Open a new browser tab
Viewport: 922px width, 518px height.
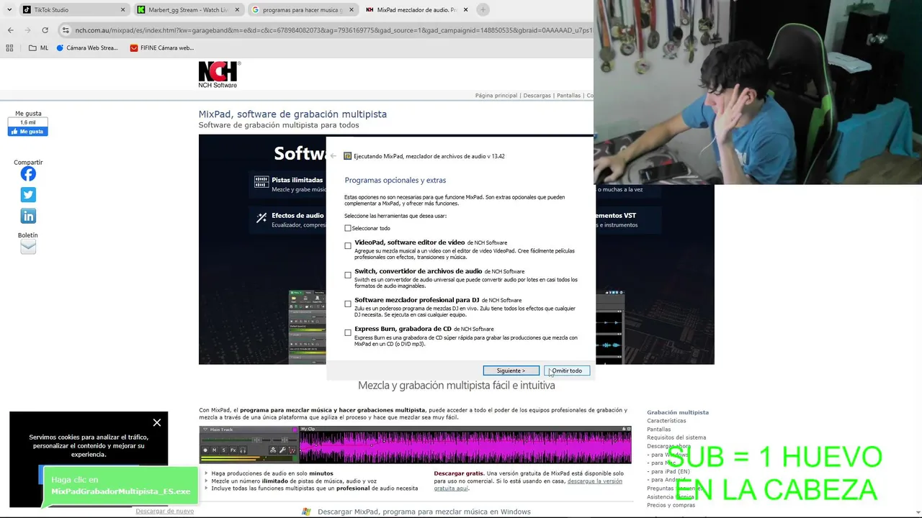click(x=483, y=10)
